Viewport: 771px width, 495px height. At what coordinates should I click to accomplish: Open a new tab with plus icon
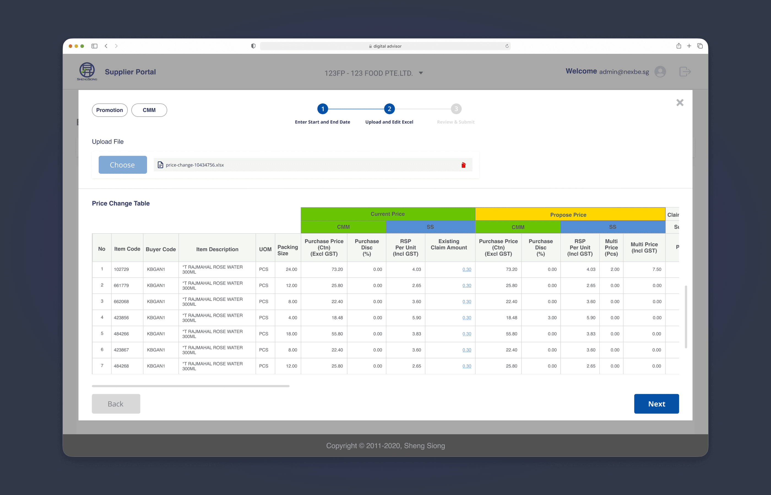689,46
